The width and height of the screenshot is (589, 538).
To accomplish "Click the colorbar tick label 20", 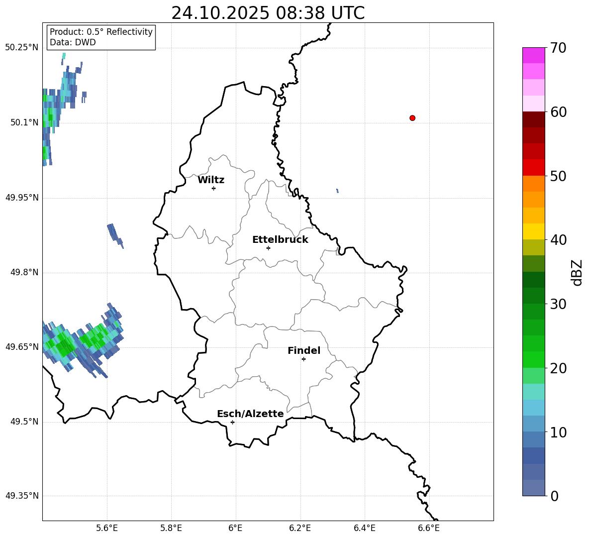I will [558, 368].
